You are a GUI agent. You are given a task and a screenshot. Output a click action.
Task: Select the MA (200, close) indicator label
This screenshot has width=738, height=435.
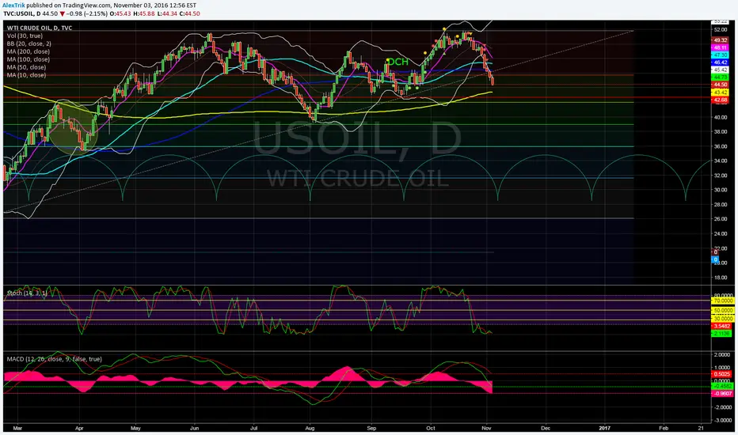(x=29, y=51)
